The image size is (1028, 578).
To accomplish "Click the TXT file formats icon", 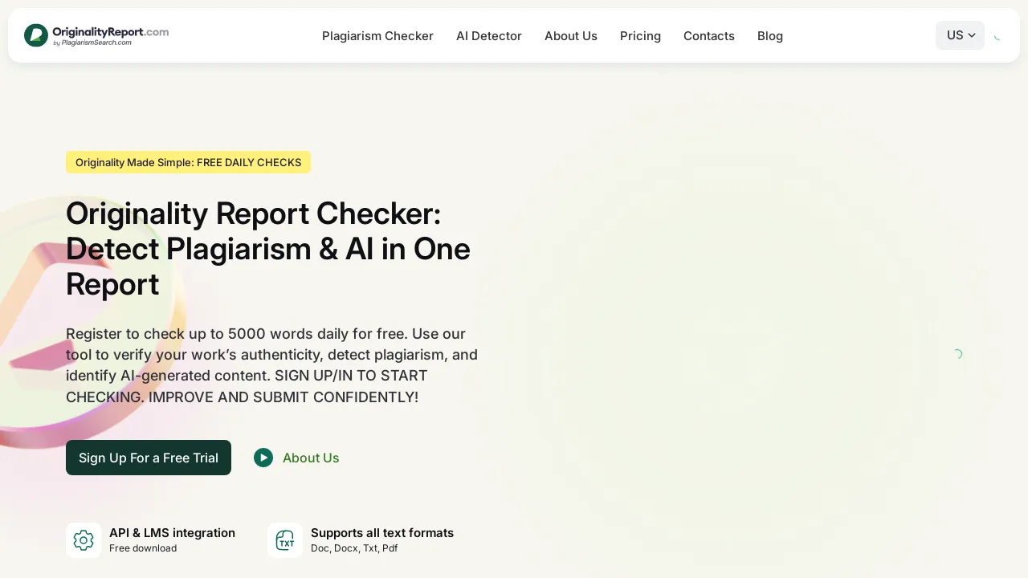I will coord(285,540).
